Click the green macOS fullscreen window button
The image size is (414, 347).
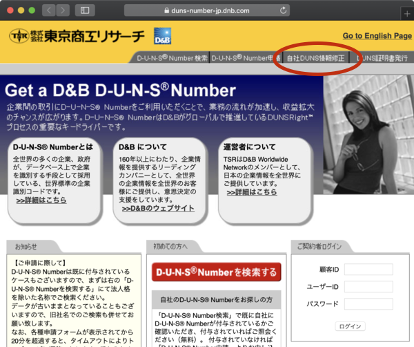click(x=32, y=10)
